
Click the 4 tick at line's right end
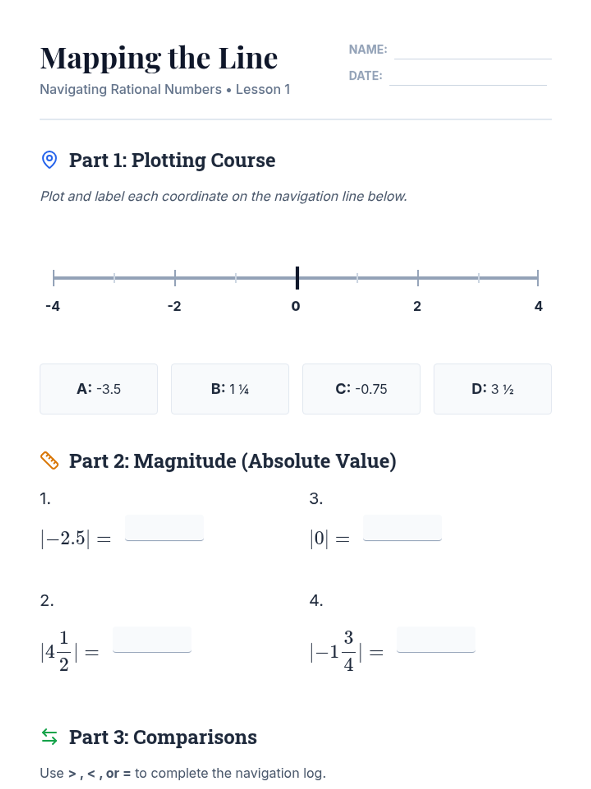(x=538, y=278)
